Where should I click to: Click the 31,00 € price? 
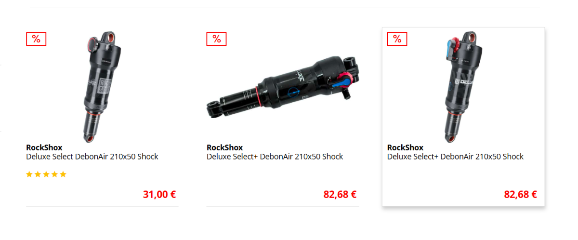coord(159,195)
